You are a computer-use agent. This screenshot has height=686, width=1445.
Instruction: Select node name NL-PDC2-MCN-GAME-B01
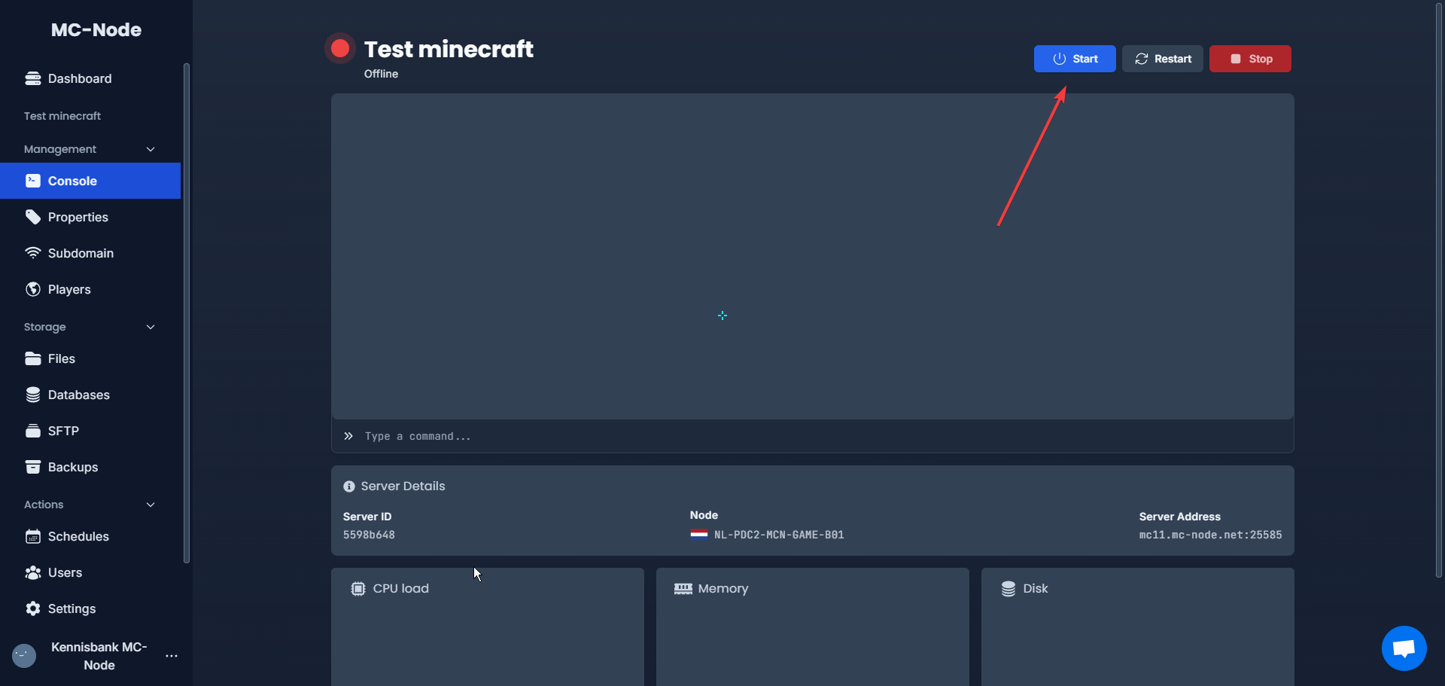tap(779, 535)
